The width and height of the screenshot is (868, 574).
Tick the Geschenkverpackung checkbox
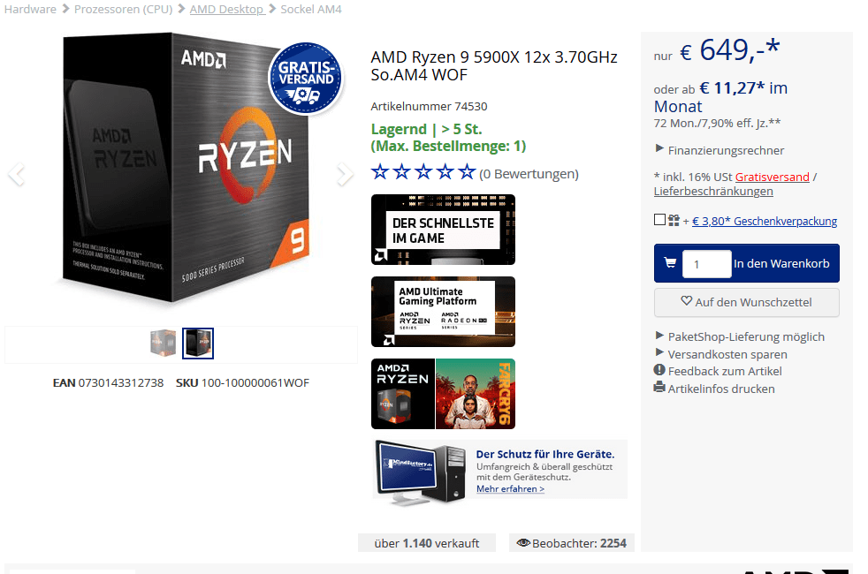[659, 220]
